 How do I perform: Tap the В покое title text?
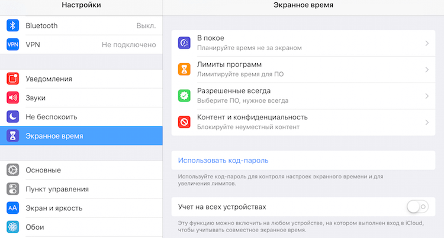[211, 38]
